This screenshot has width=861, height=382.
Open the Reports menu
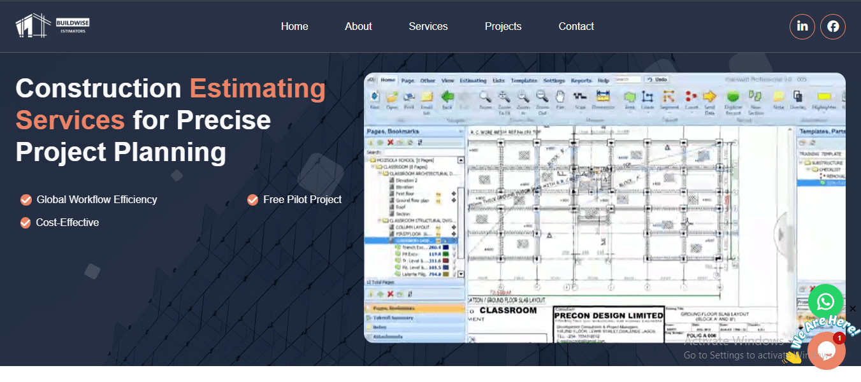pyautogui.click(x=581, y=80)
